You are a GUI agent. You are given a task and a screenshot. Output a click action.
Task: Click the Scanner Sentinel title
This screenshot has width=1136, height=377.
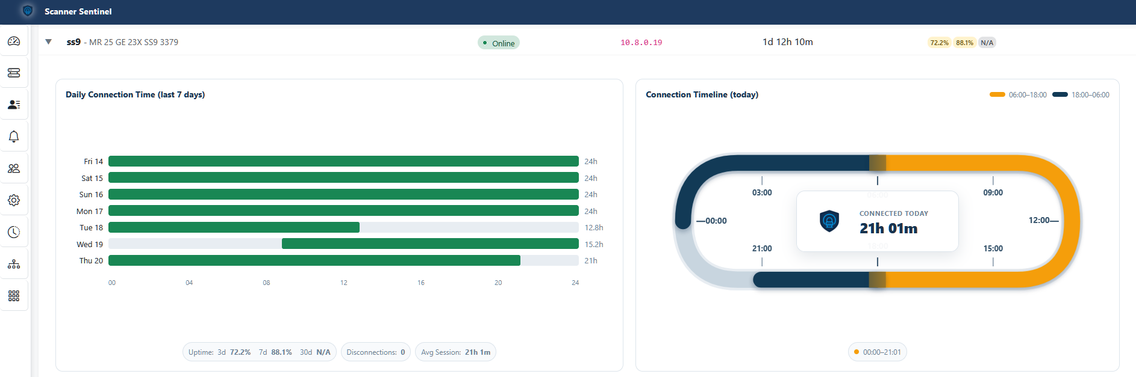pyautogui.click(x=78, y=11)
